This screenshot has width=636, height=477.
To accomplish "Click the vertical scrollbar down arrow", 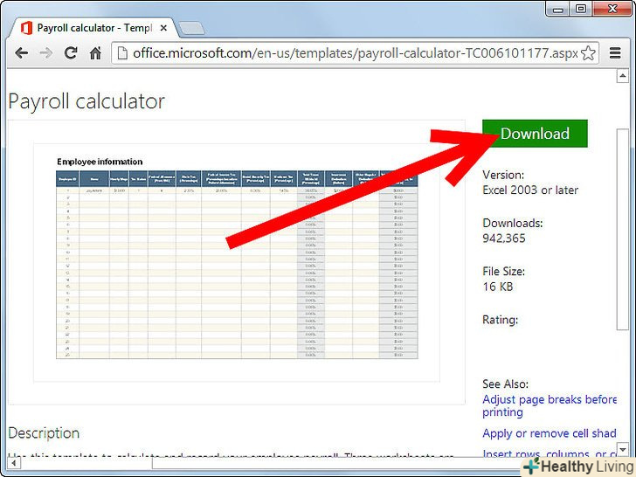I will pyautogui.click(x=623, y=449).
